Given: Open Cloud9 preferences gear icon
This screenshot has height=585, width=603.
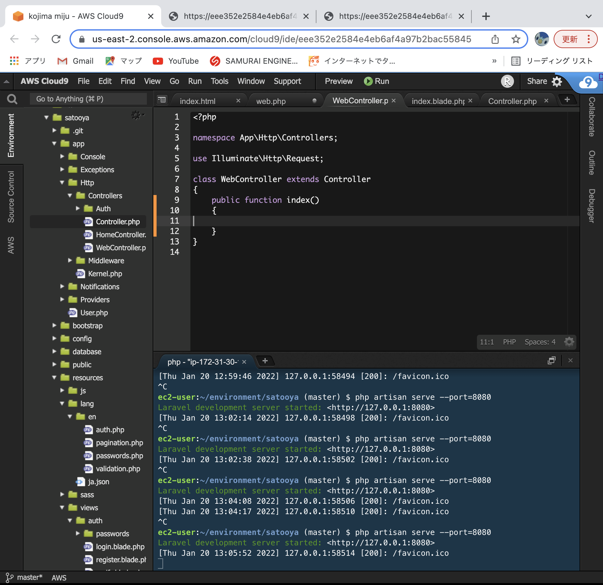Looking at the screenshot, I should 557,81.
